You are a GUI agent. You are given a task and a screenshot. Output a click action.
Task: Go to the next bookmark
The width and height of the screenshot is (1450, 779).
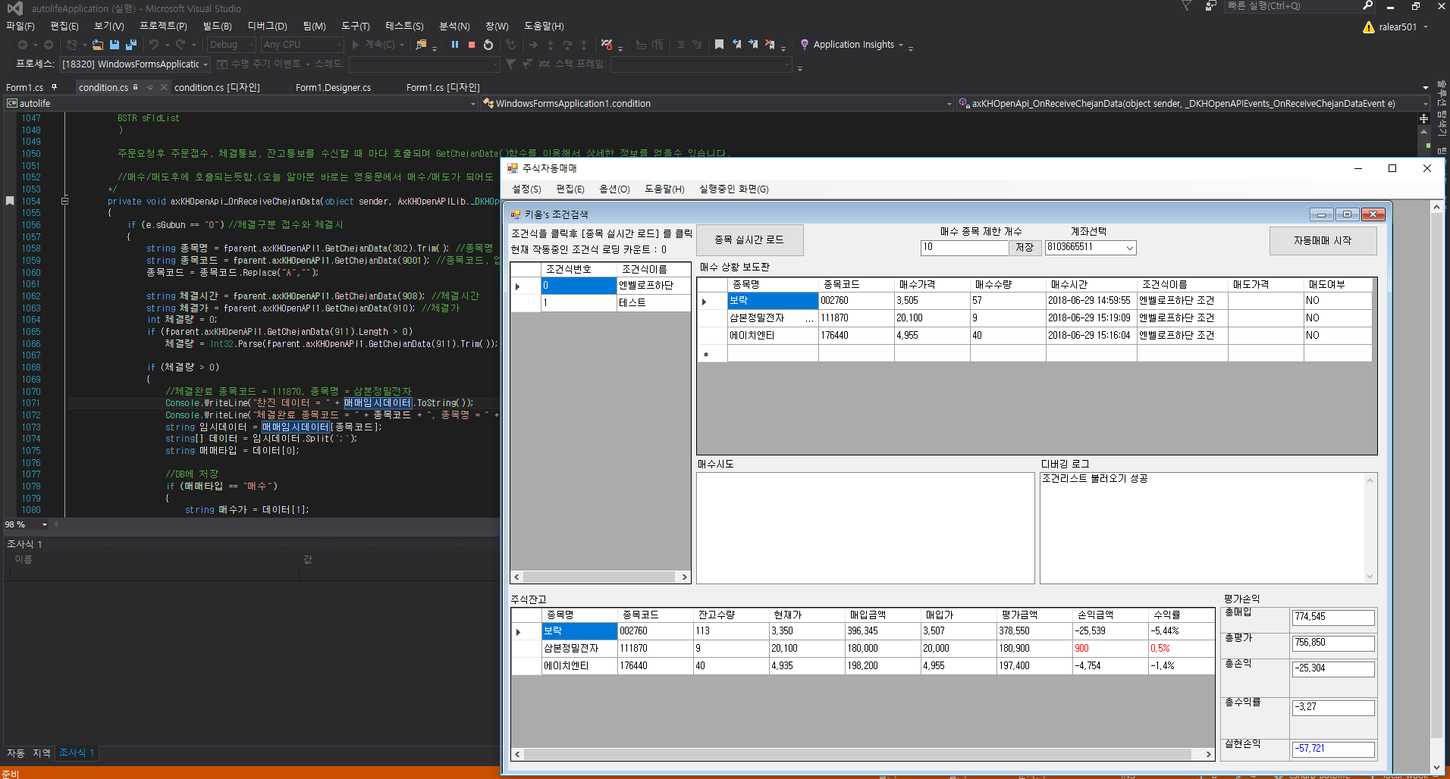[753, 45]
